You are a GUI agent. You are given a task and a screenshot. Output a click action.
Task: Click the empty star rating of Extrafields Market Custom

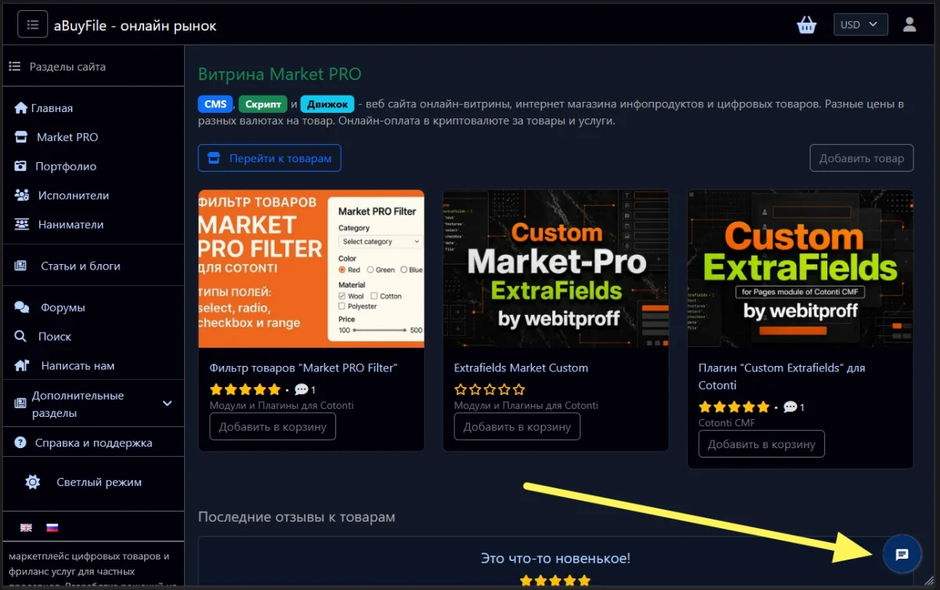pyautogui.click(x=490, y=389)
